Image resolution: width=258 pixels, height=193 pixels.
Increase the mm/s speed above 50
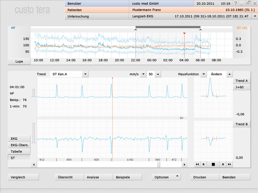click(x=158, y=74)
